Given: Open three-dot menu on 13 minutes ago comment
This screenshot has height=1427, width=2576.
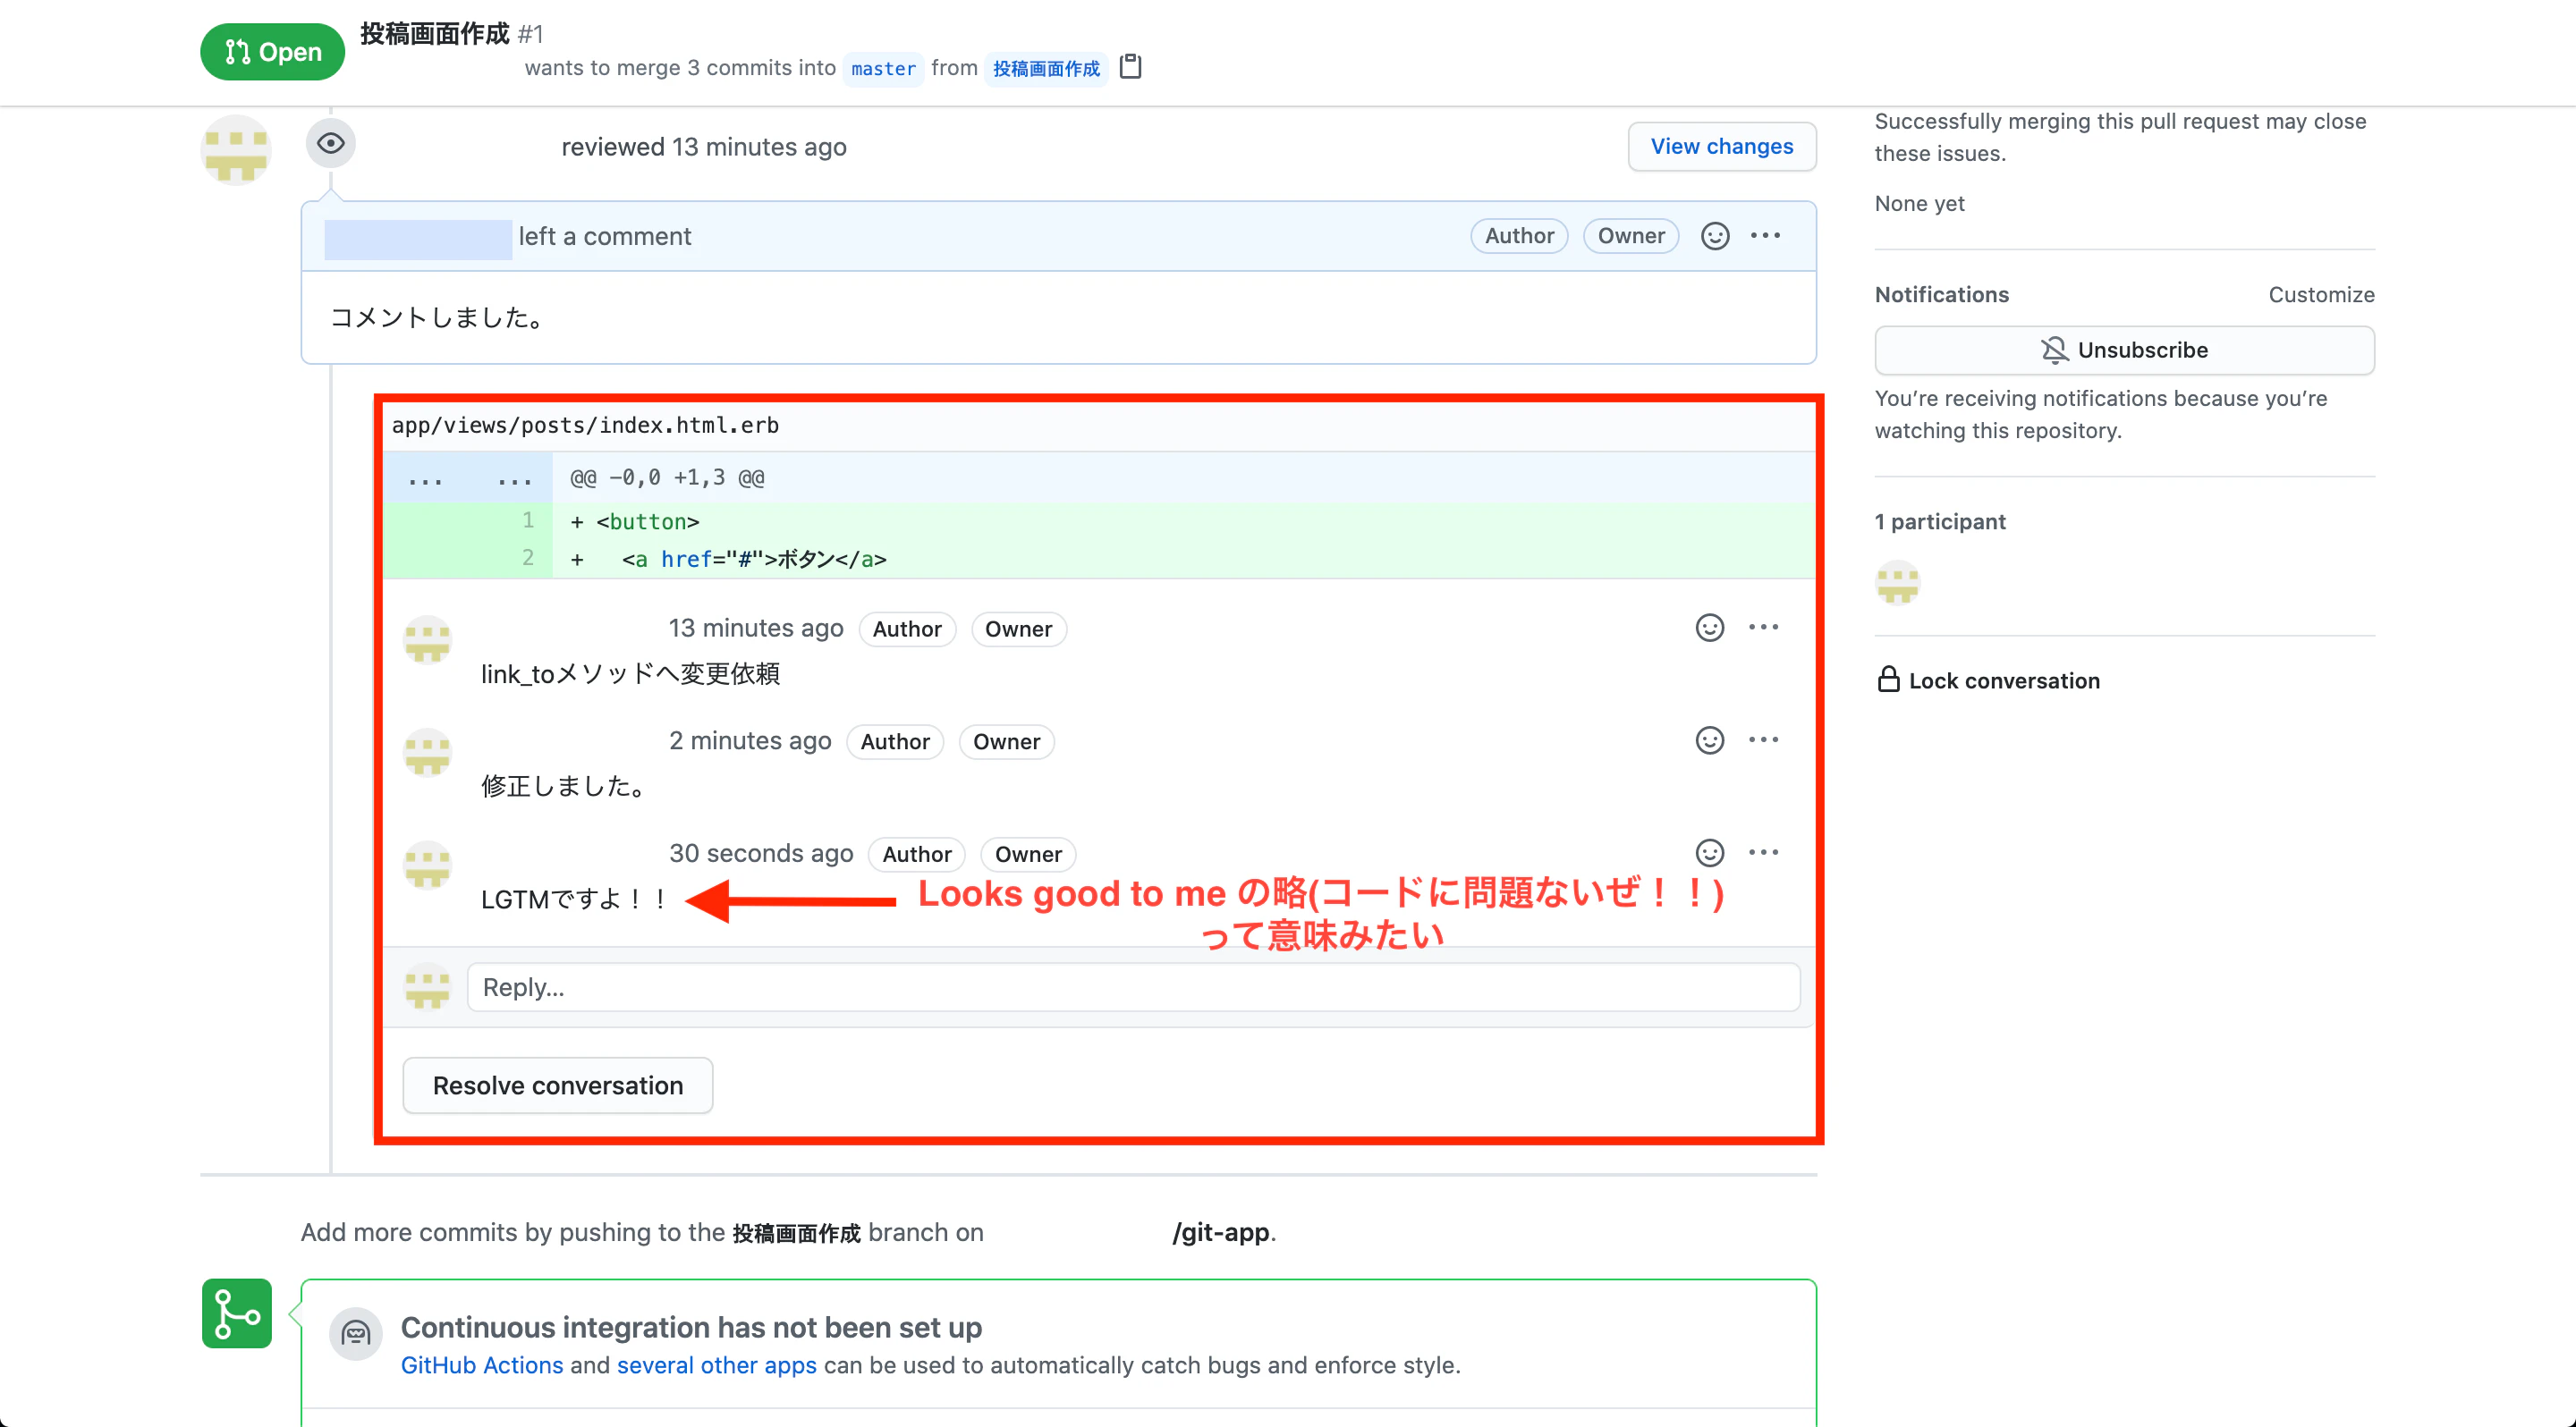Looking at the screenshot, I should tap(1763, 628).
